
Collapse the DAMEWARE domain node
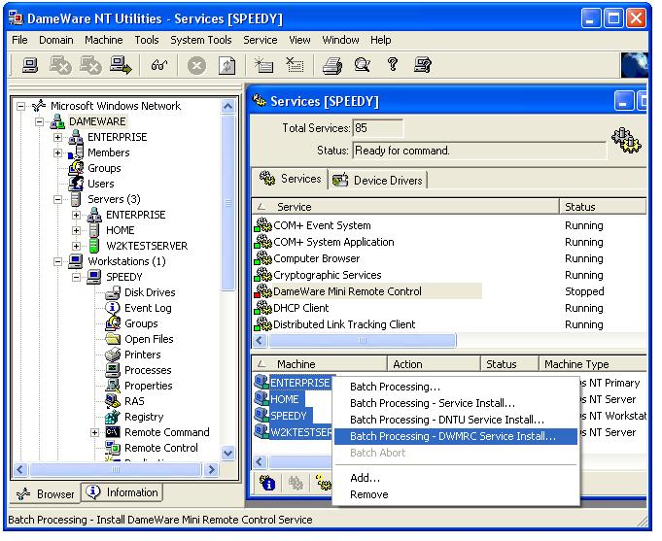pos(39,121)
